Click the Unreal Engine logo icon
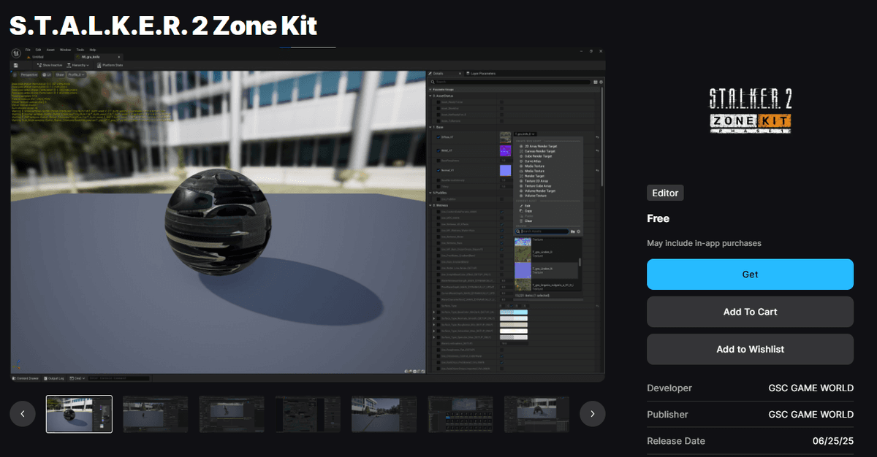Image resolution: width=877 pixels, height=457 pixels. (17, 52)
